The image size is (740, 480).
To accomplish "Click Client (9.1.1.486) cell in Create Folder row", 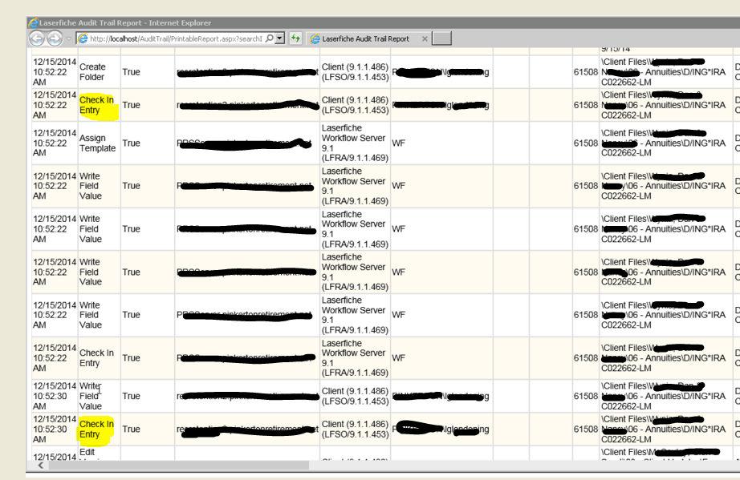I will pos(355,72).
